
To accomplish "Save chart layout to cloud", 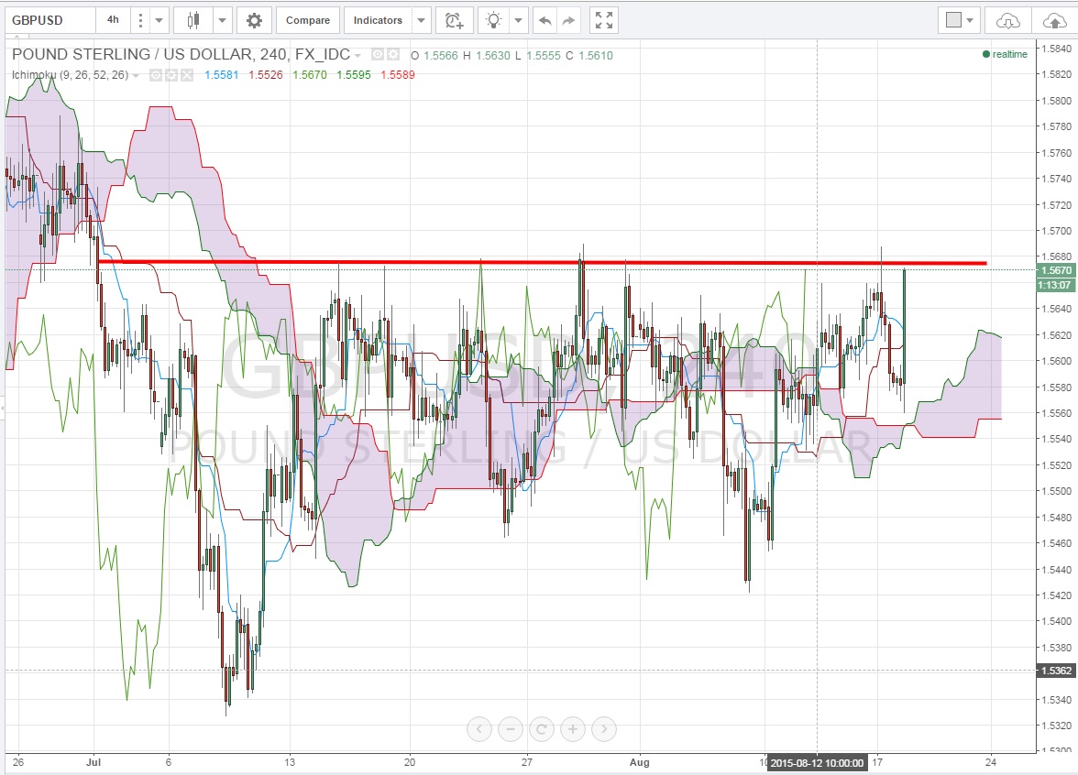I will pyautogui.click(x=1050, y=20).
